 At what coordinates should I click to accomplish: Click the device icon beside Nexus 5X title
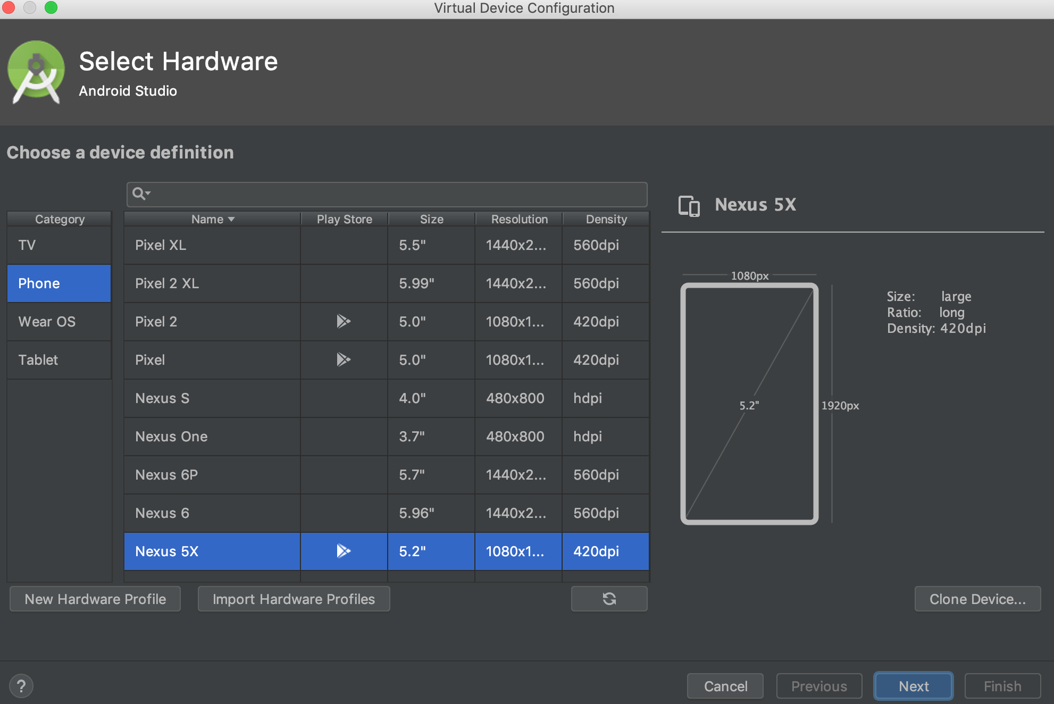pyautogui.click(x=689, y=206)
